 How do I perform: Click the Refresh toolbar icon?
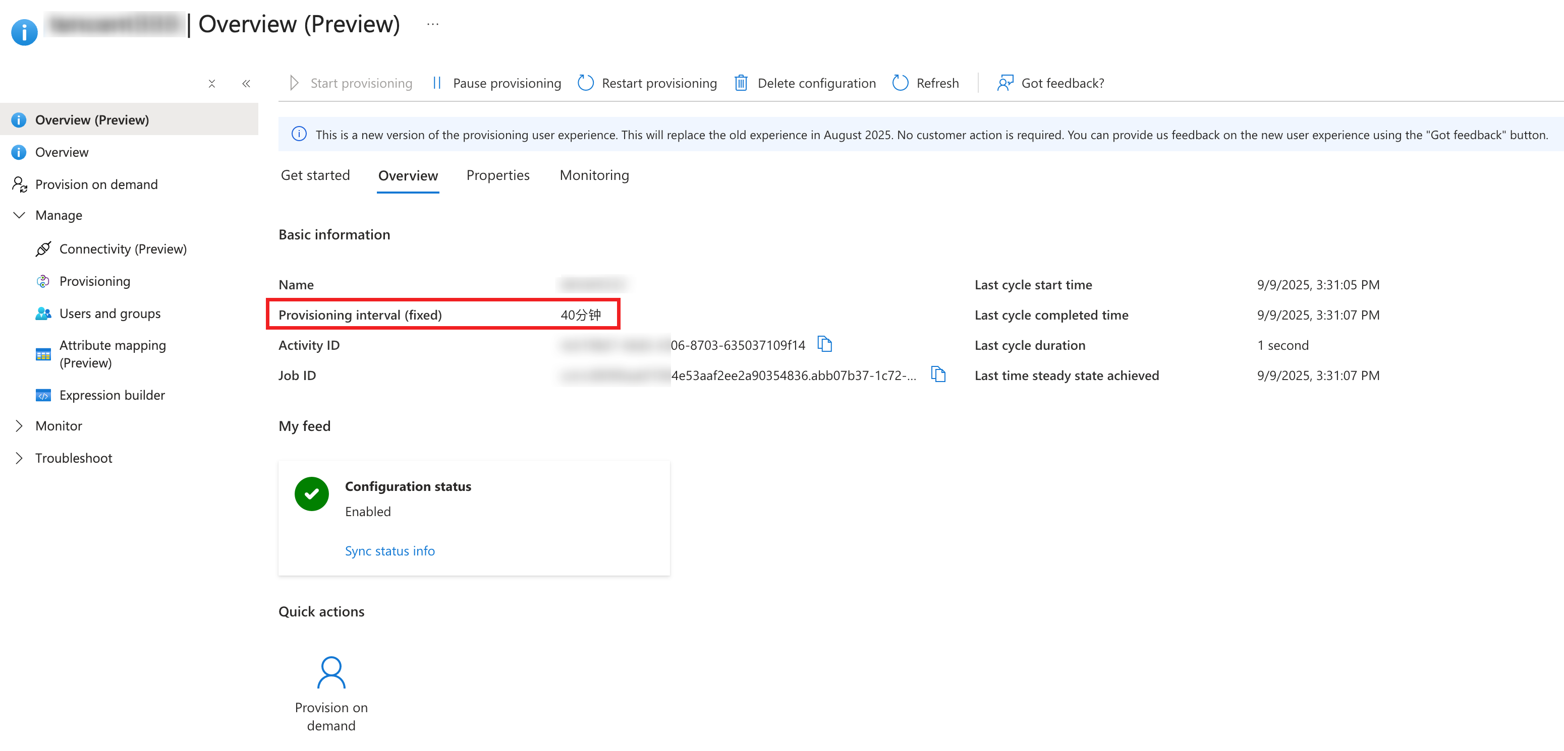[900, 83]
